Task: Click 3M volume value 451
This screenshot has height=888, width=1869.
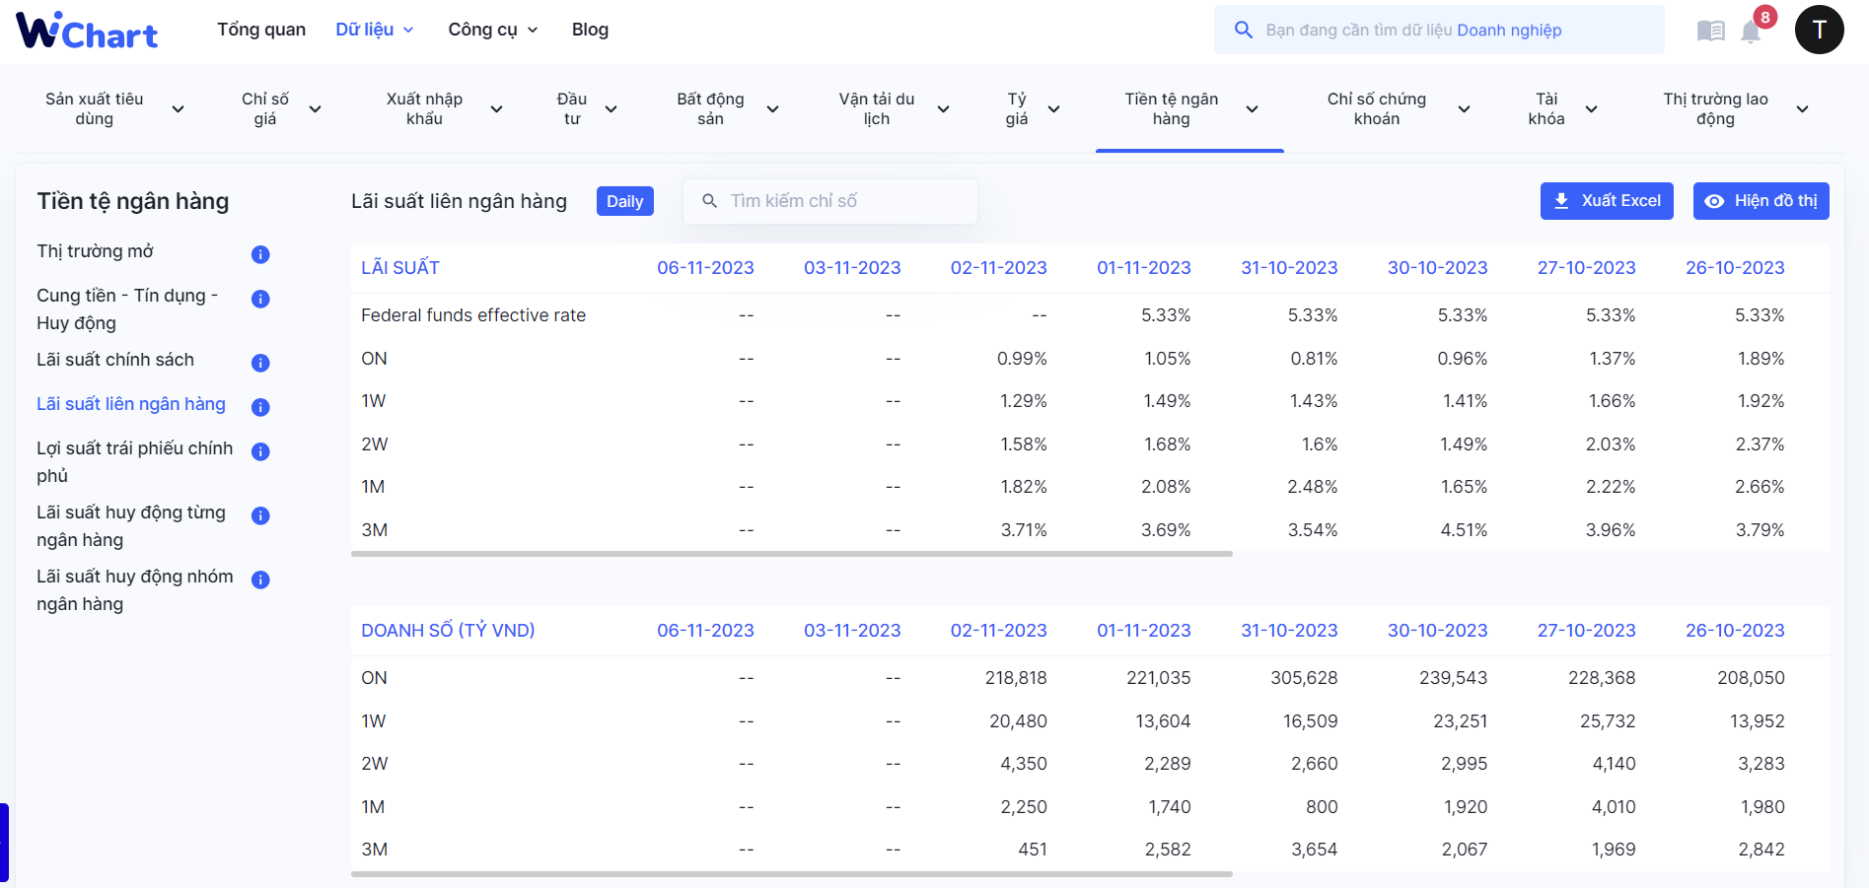Action: [x=1033, y=850]
